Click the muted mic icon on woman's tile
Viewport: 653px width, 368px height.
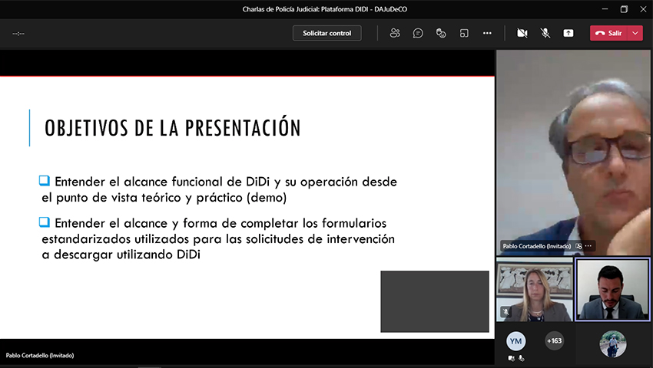click(505, 312)
